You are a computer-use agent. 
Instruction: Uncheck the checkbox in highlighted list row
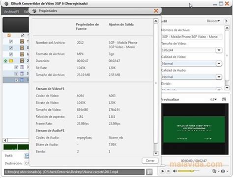coord(16,80)
